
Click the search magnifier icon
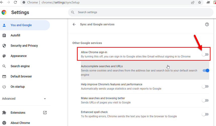point(73,12)
